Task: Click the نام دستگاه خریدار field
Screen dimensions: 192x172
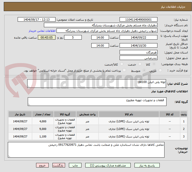Action: click(x=100, y=25)
